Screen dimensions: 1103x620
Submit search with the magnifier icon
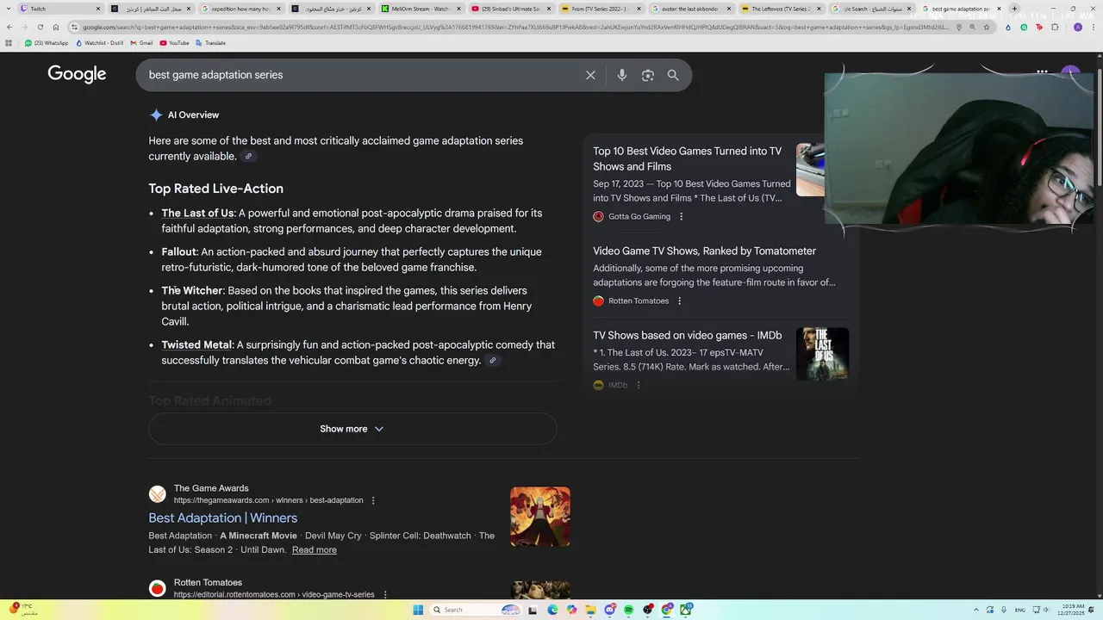pos(673,75)
